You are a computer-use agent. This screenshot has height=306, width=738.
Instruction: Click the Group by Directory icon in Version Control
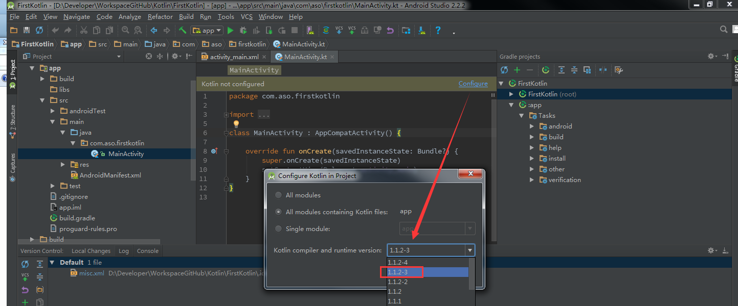(40, 290)
